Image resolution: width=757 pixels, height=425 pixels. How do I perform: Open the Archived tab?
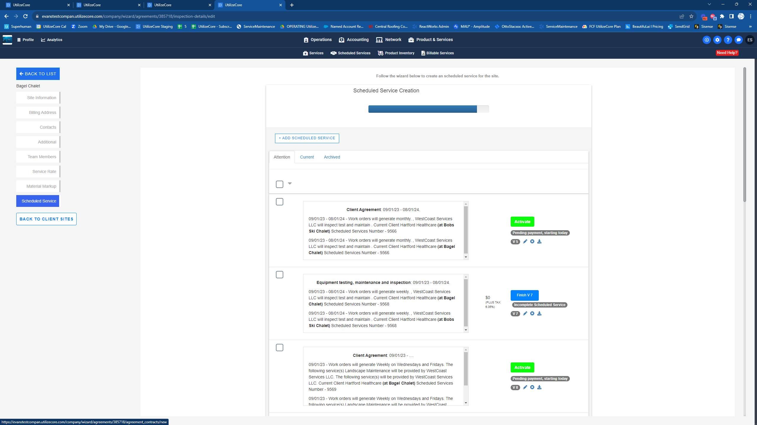(x=332, y=157)
